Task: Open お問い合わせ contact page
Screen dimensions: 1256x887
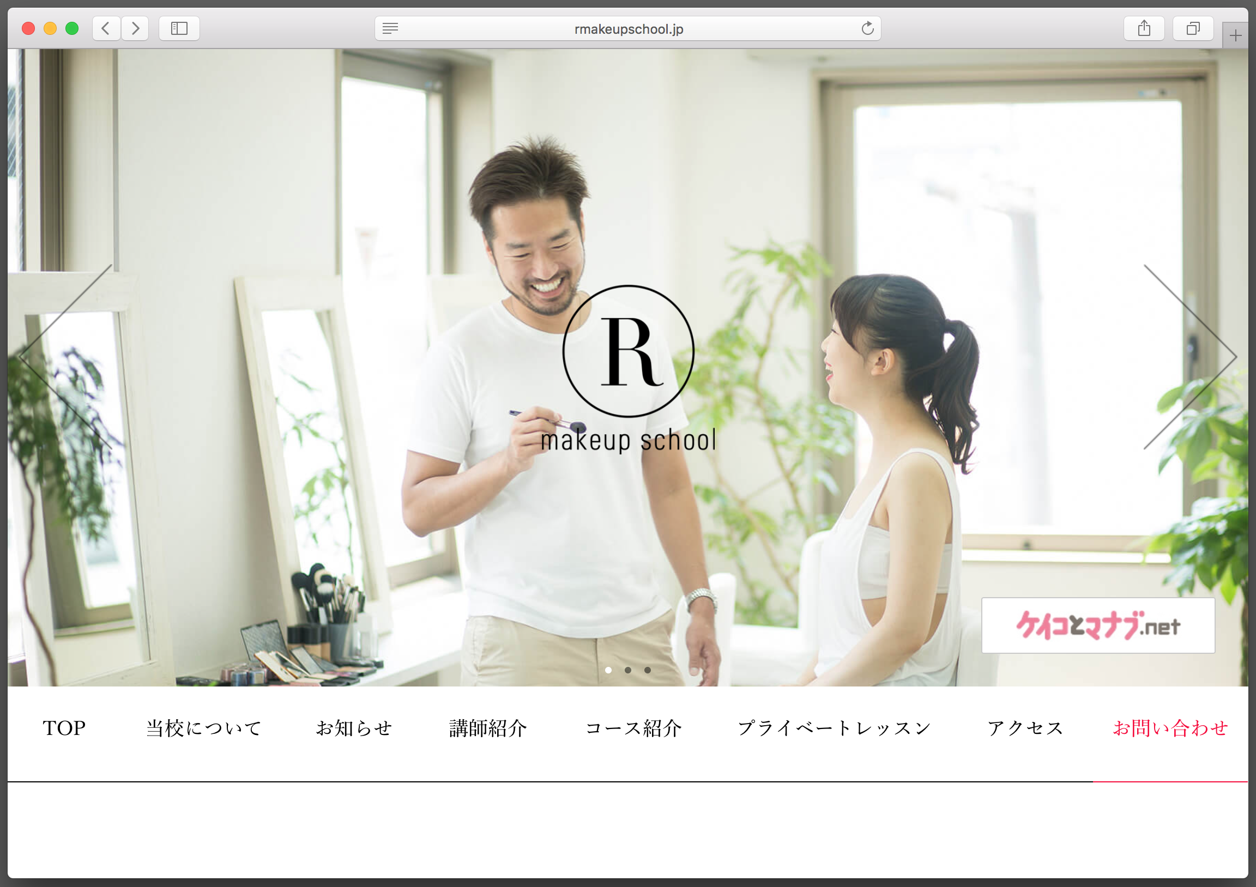Action: [1170, 728]
